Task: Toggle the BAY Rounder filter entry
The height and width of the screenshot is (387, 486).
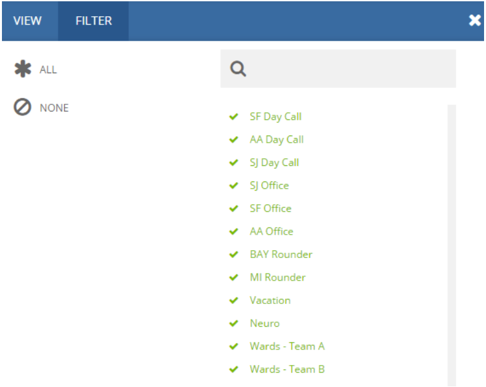Action: tap(281, 254)
